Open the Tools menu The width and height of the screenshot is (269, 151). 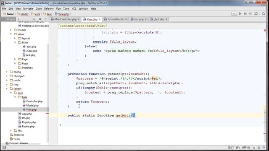pos(66,8)
